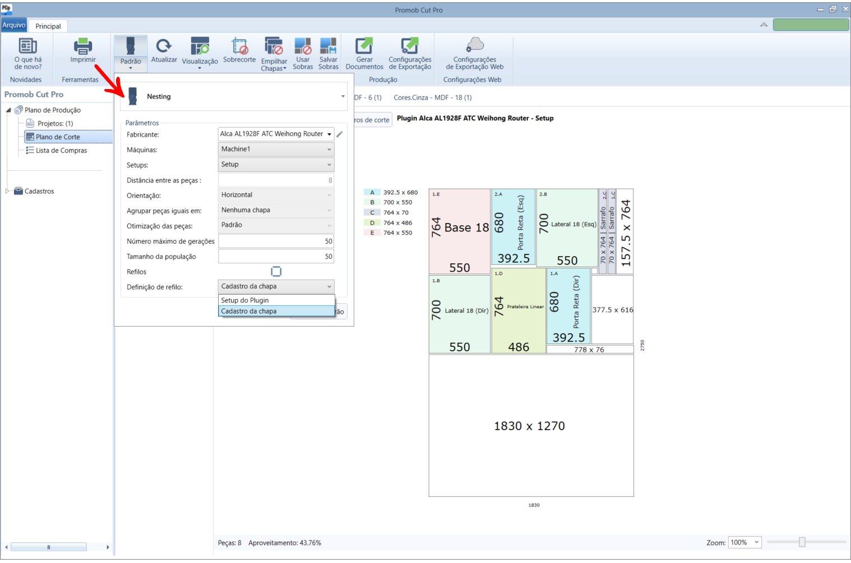Click Gerar Documentos icon
Viewport: 851px width, 563px height.
(364, 46)
